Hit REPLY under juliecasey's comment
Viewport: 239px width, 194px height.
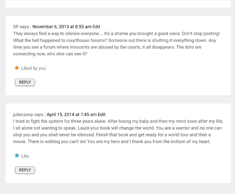(25, 170)
